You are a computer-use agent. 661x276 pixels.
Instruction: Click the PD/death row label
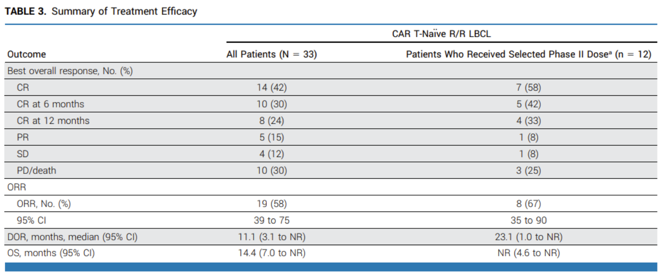[x=36, y=170]
